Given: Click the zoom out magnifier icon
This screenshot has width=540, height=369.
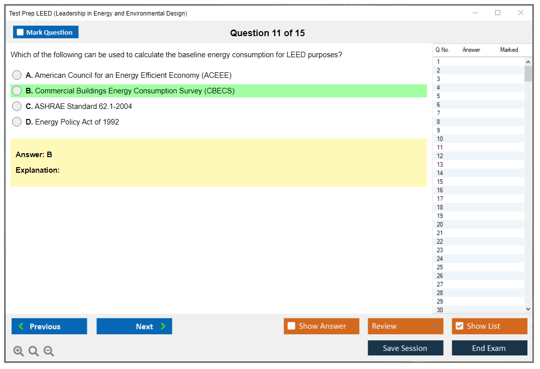Looking at the screenshot, I should coord(49,351).
